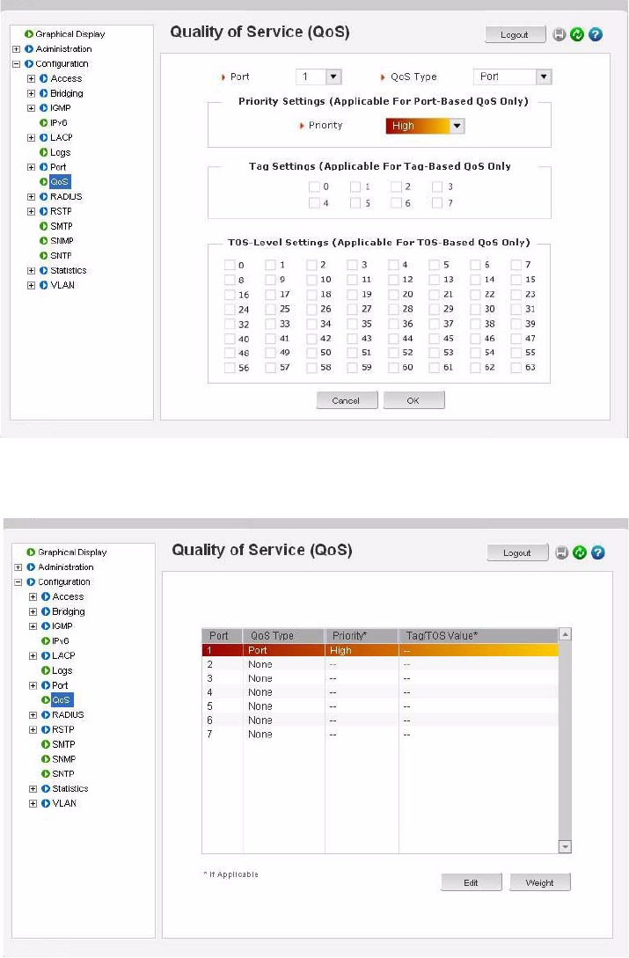Click RADIUS blue icon in bottom tree
629x958 pixels.
click(45, 715)
